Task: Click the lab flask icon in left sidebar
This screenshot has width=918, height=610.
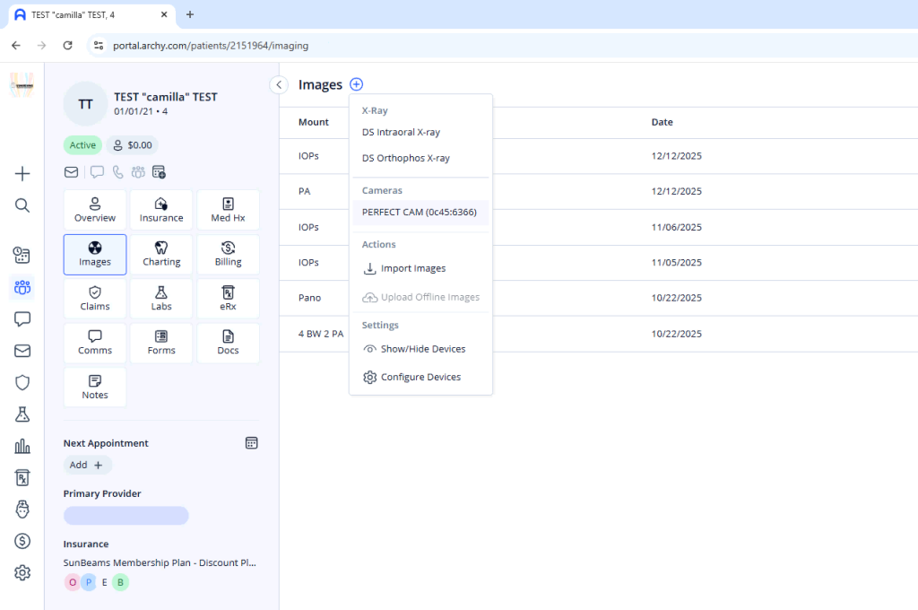Action: point(22,414)
